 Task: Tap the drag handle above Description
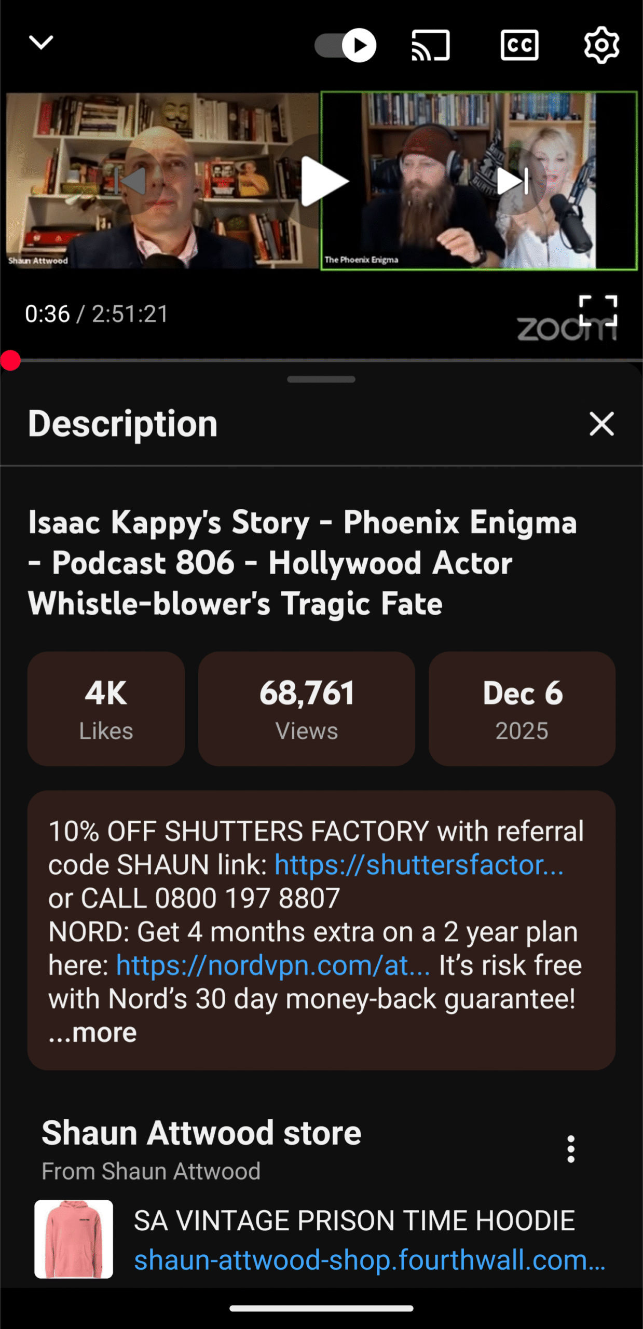pyautogui.click(x=321, y=379)
